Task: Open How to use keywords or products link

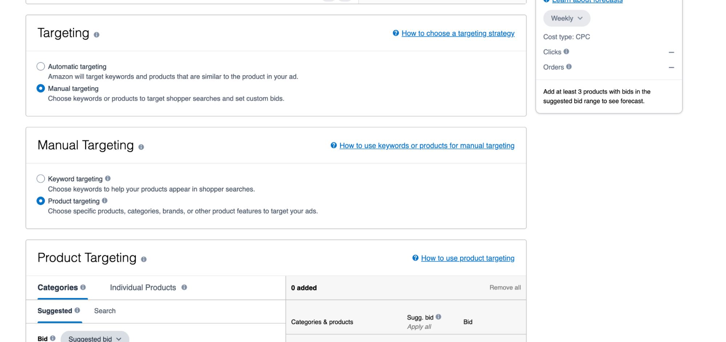Action: (427, 146)
